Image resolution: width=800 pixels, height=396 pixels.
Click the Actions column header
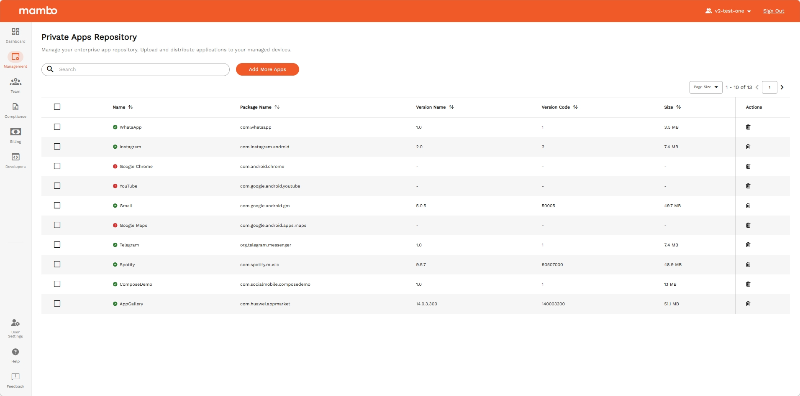coord(754,107)
